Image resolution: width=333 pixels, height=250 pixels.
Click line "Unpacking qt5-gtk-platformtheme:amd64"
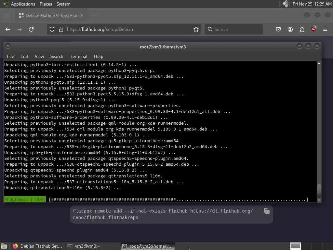[90, 153]
